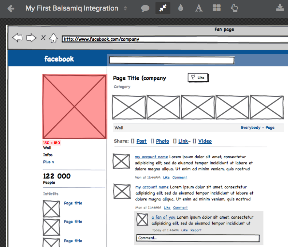The image size is (288, 247).
Task: Click Comment under the second post
Action: pos(180,208)
